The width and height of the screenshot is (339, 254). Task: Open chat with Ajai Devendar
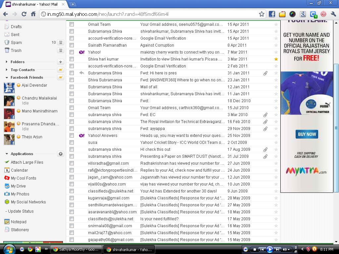pyautogui.click(x=34, y=85)
